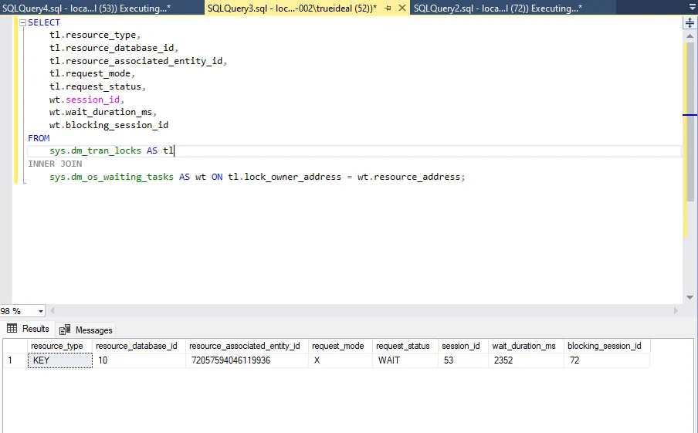Open the 98 % zoom dropdown

(x=40, y=311)
